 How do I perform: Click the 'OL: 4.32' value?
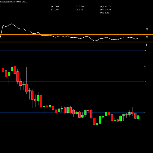(105, 13)
